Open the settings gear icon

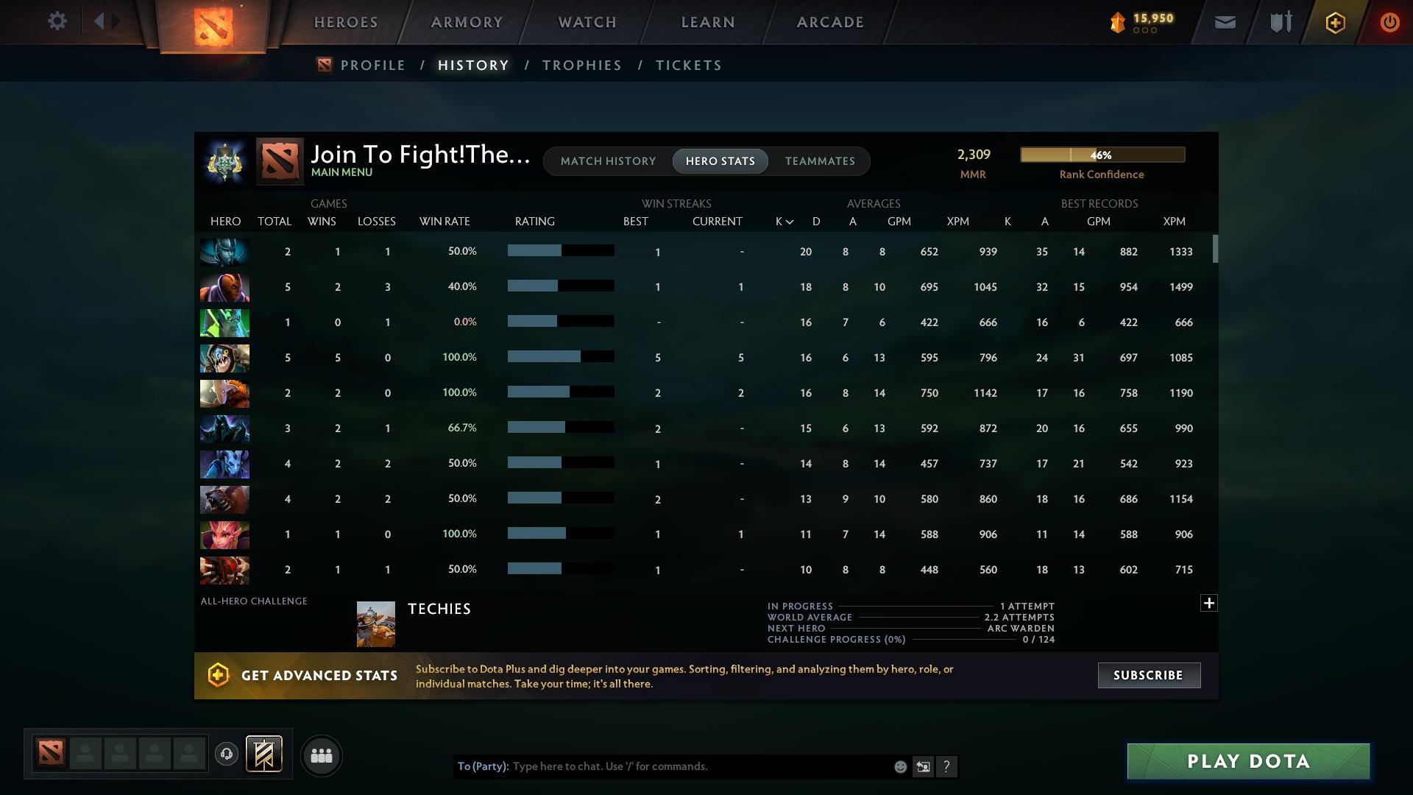57,21
